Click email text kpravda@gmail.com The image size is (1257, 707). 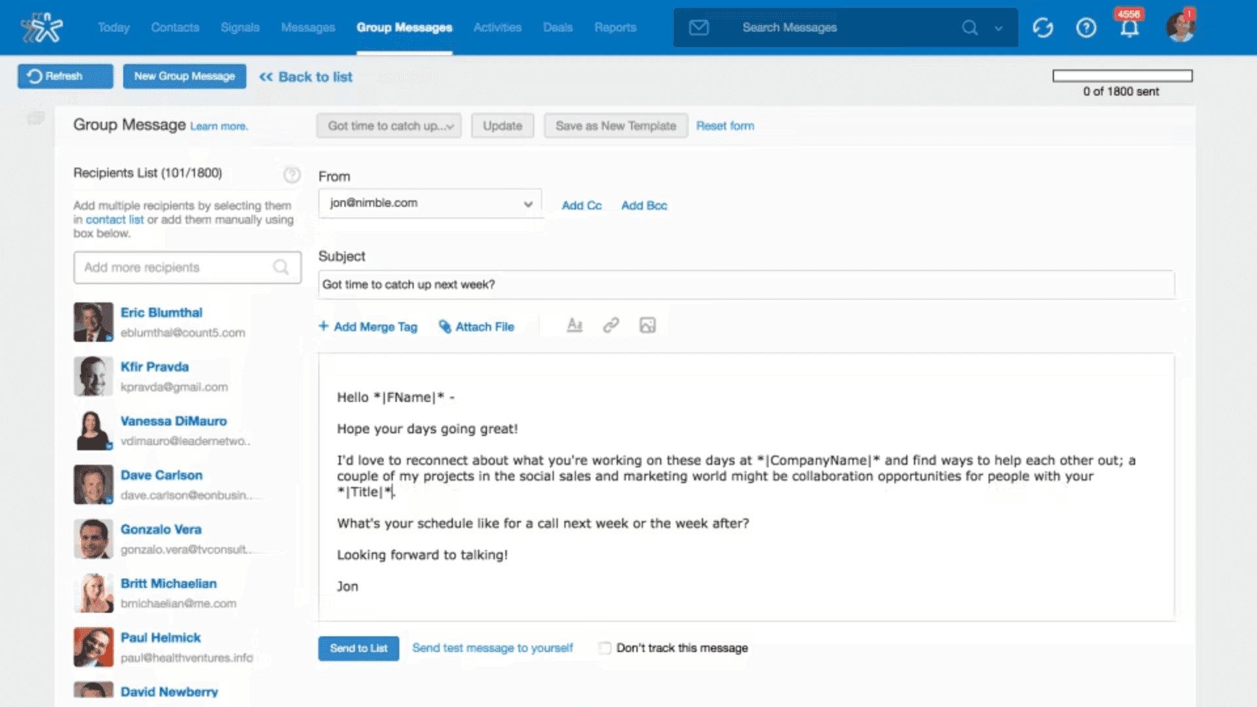click(174, 388)
